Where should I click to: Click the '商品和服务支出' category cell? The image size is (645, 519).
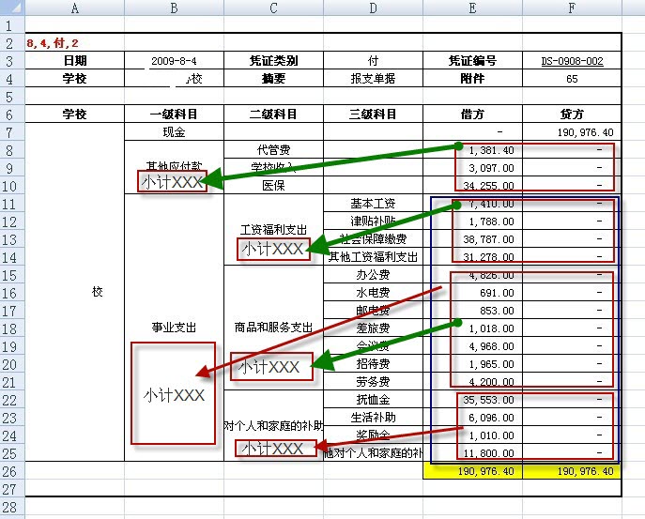273,328
